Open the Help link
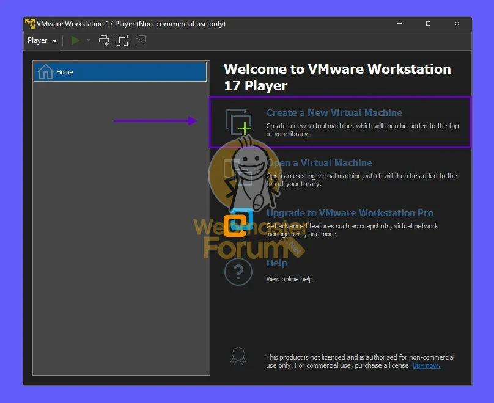This screenshot has width=494, height=403. click(x=276, y=263)
